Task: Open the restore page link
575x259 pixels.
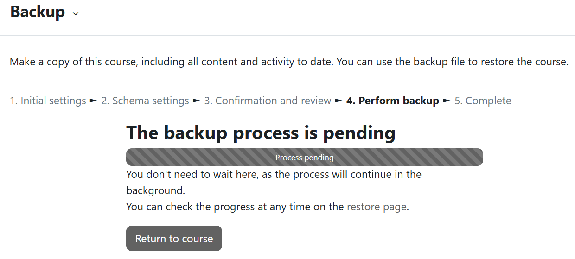Action: coord(377,207)
